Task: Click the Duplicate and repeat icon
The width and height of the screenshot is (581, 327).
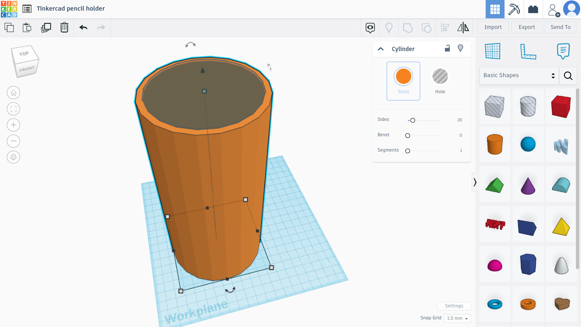Action: pos(46,28)
